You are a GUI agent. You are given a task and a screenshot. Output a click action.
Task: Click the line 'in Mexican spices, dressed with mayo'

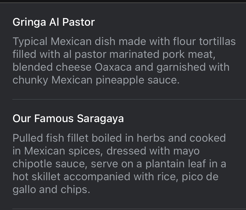click(106, 151)
